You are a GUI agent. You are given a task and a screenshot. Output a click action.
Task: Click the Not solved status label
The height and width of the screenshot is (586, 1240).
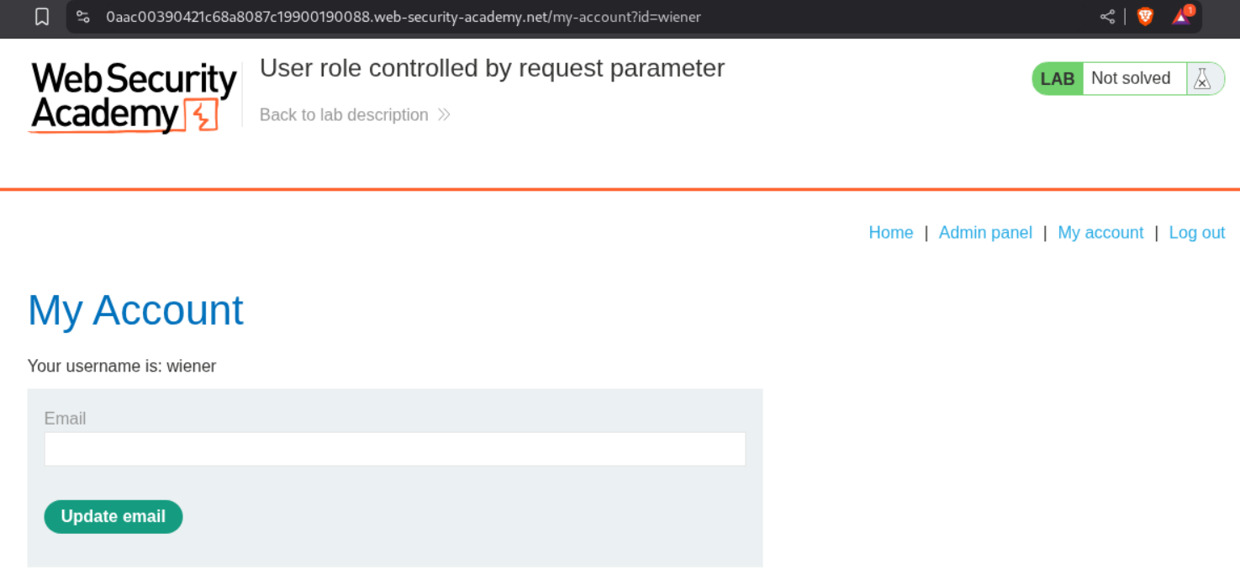coord(1131,79)
